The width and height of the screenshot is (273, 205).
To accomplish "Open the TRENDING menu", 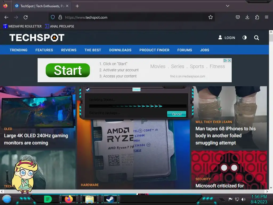I will 18,50.
